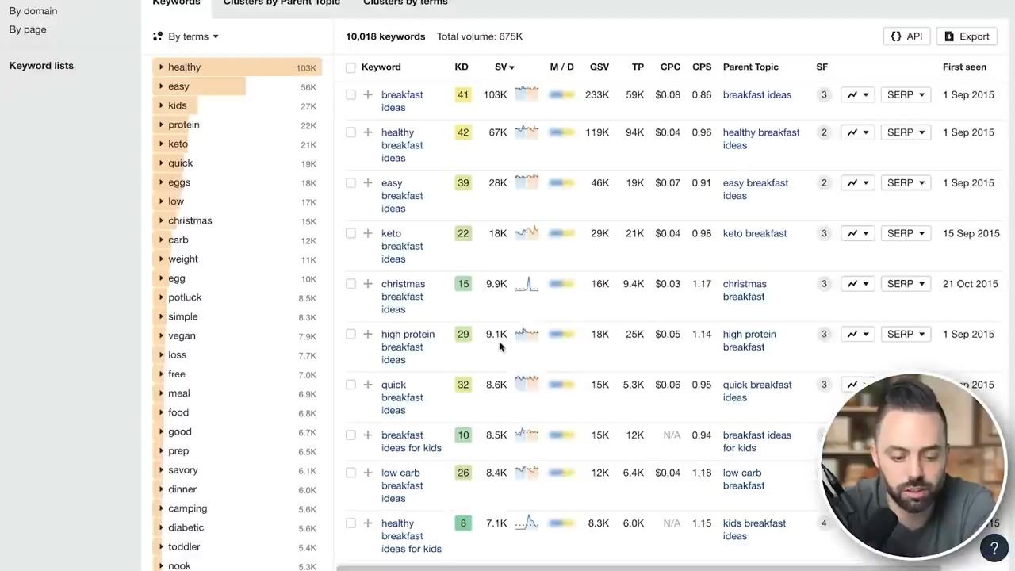The height and width of the screenshot is (571, 1015).
Task: Open 'Keyword lists' in the sidebar
Action: click(41, 66)
